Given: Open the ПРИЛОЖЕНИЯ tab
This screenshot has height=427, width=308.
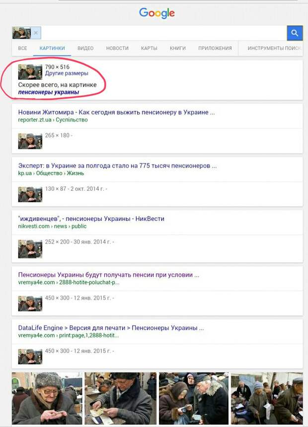Looking at the screenshot, I should 215,48.
